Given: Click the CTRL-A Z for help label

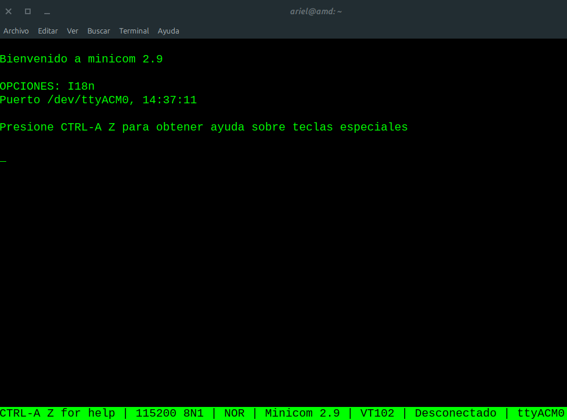Looking at the screenshot, I should 57,413.
